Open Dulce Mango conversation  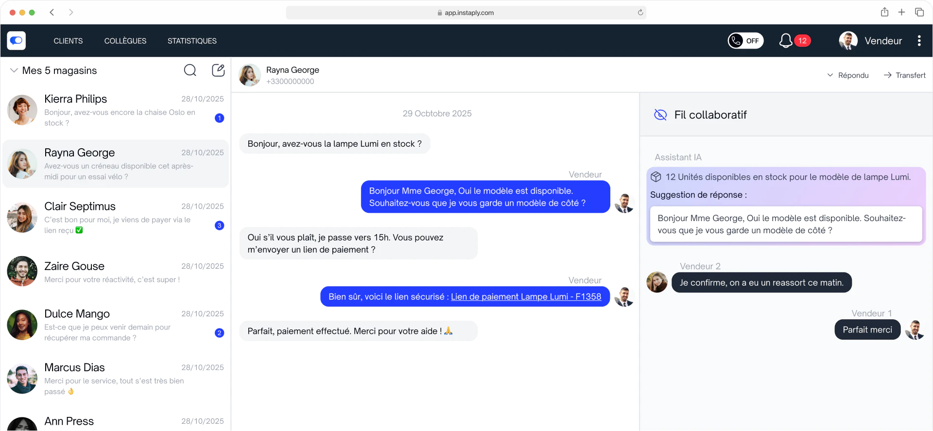pyautogui.click(x=116, y=325)
